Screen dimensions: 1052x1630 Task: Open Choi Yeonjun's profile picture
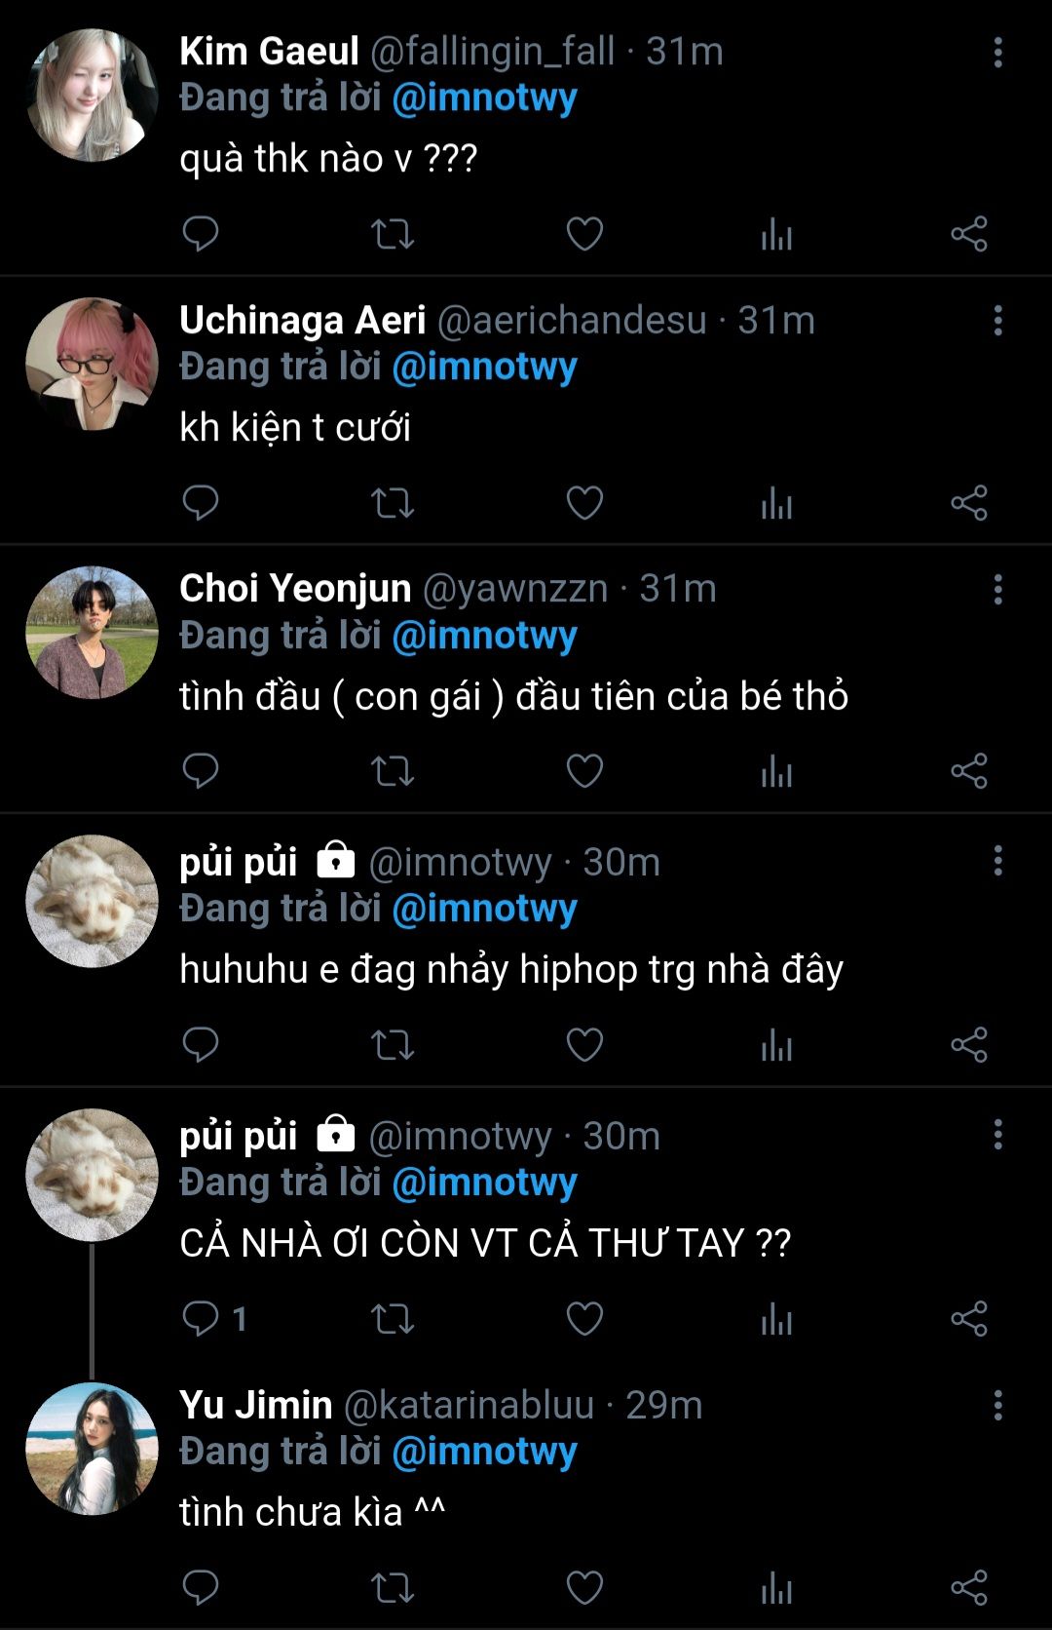pos(92,633)
